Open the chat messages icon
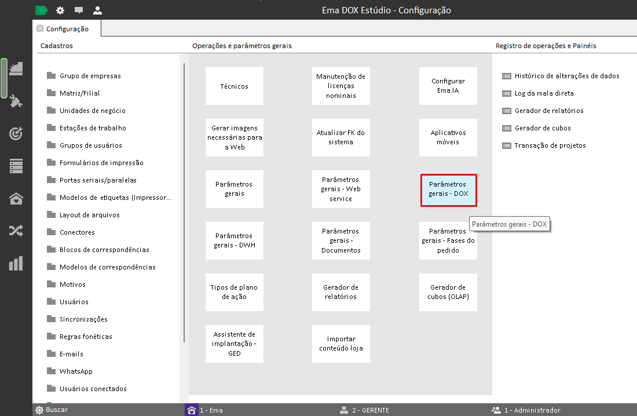 pos(79,10)
